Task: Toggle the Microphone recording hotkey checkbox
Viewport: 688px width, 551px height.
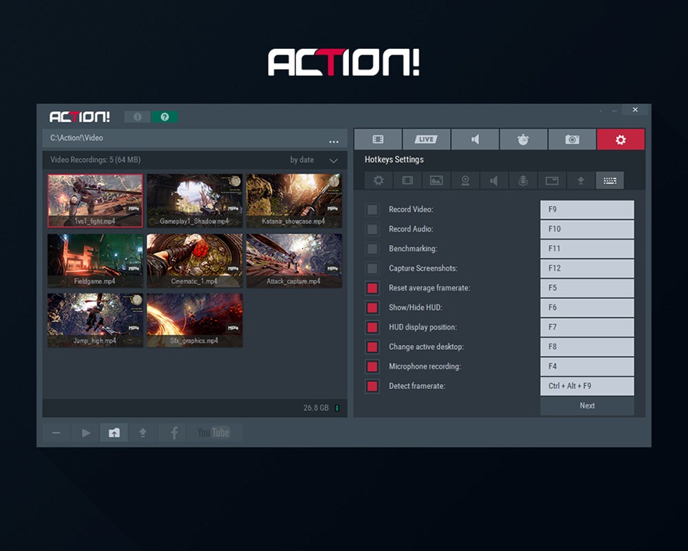Action: pos(372,367)
